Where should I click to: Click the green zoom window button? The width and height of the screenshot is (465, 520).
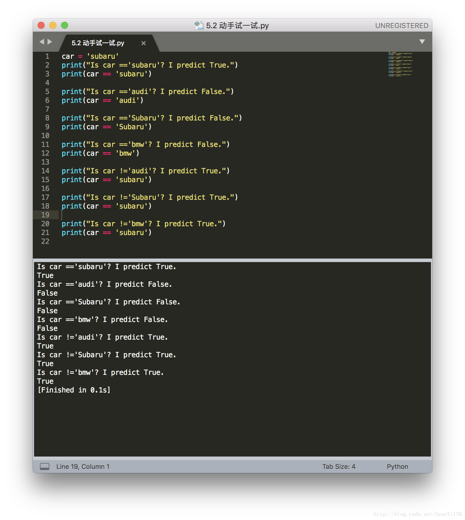65,26
